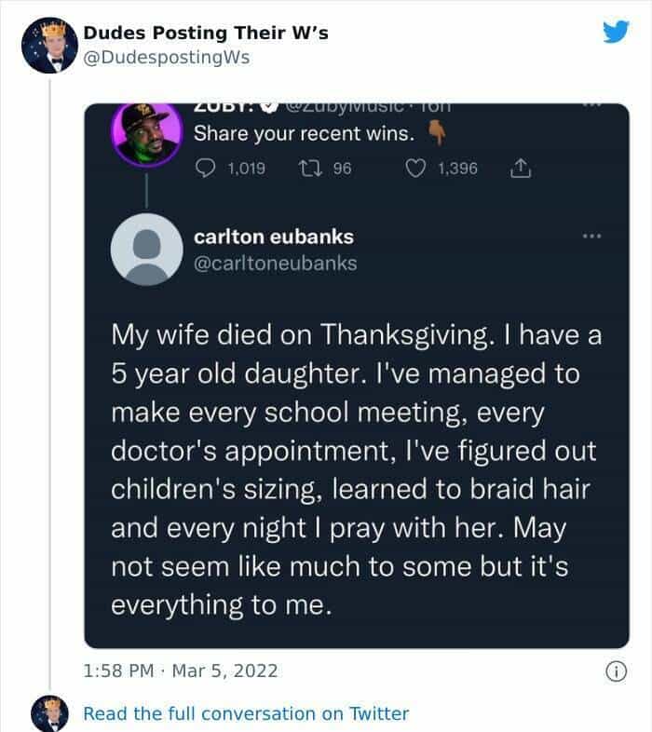Click the 1:58 PM Mar 5, 2022 timestamp

pos(181,670)
